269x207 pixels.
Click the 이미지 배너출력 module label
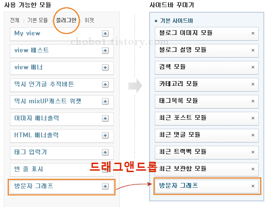(x=36, y=118)
